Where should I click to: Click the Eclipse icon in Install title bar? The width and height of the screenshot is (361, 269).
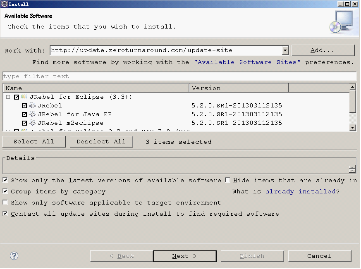point(4,4)
